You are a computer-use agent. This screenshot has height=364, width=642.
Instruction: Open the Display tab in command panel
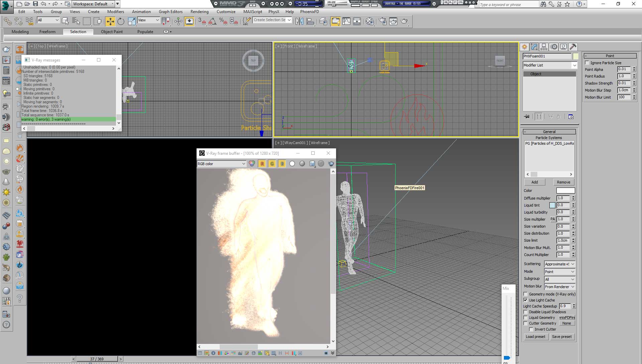(563, 47)
